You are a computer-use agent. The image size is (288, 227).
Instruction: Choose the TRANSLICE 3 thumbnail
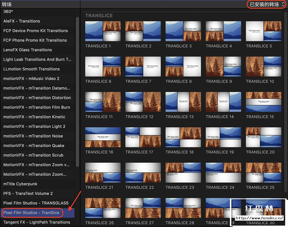coord(183,31)
